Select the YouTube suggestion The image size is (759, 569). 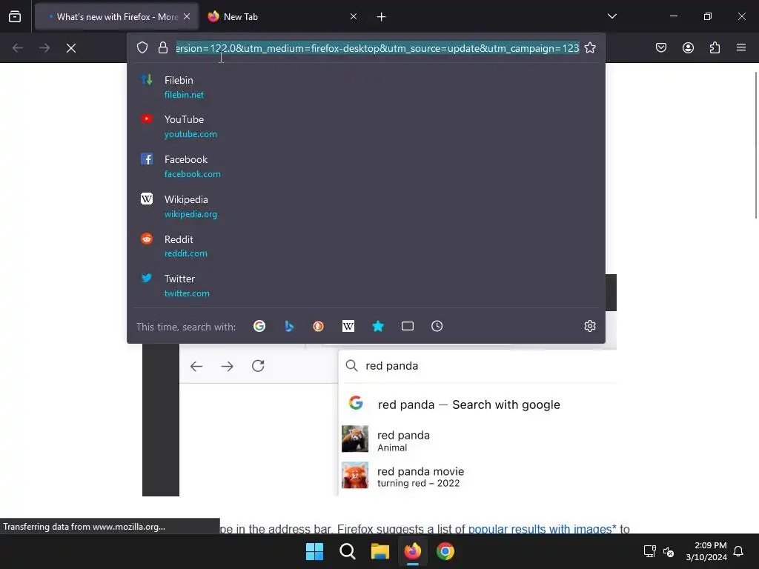pyautogui.click(x=366, y=126)
